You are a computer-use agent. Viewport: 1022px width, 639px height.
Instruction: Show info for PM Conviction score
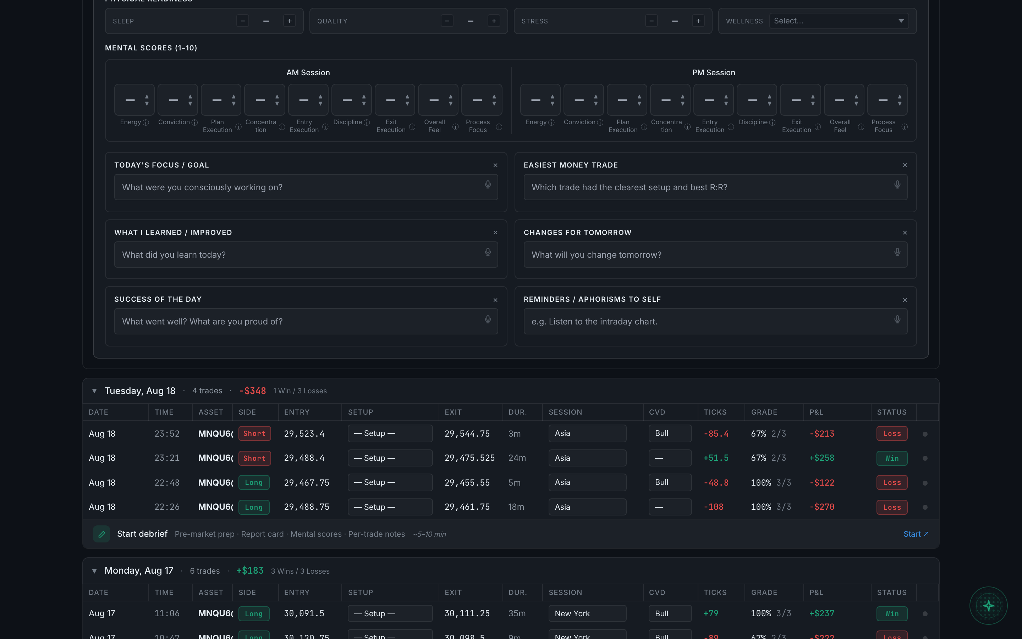click(x=600, y=122)
